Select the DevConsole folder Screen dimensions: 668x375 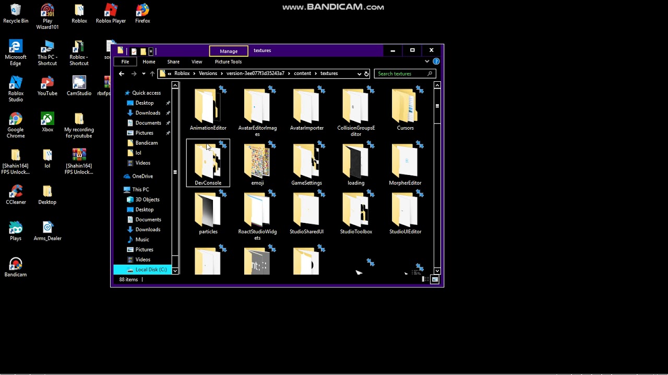point(208,164)
